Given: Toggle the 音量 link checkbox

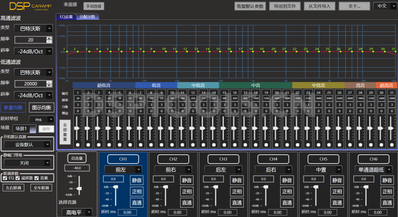Looking at the screenshot, I should 37,178.
